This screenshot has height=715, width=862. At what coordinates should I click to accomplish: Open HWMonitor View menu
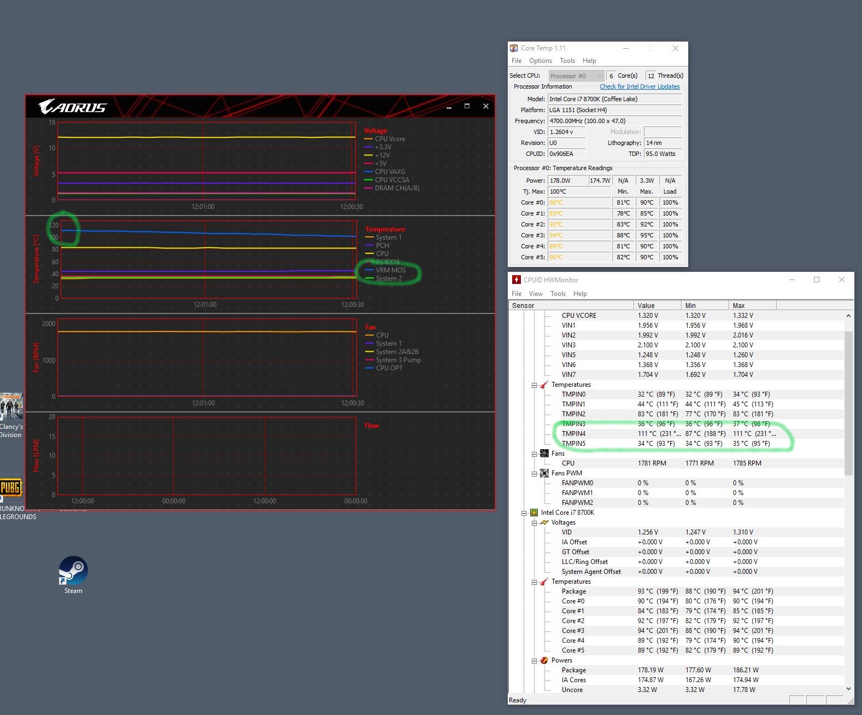point(536,294)
